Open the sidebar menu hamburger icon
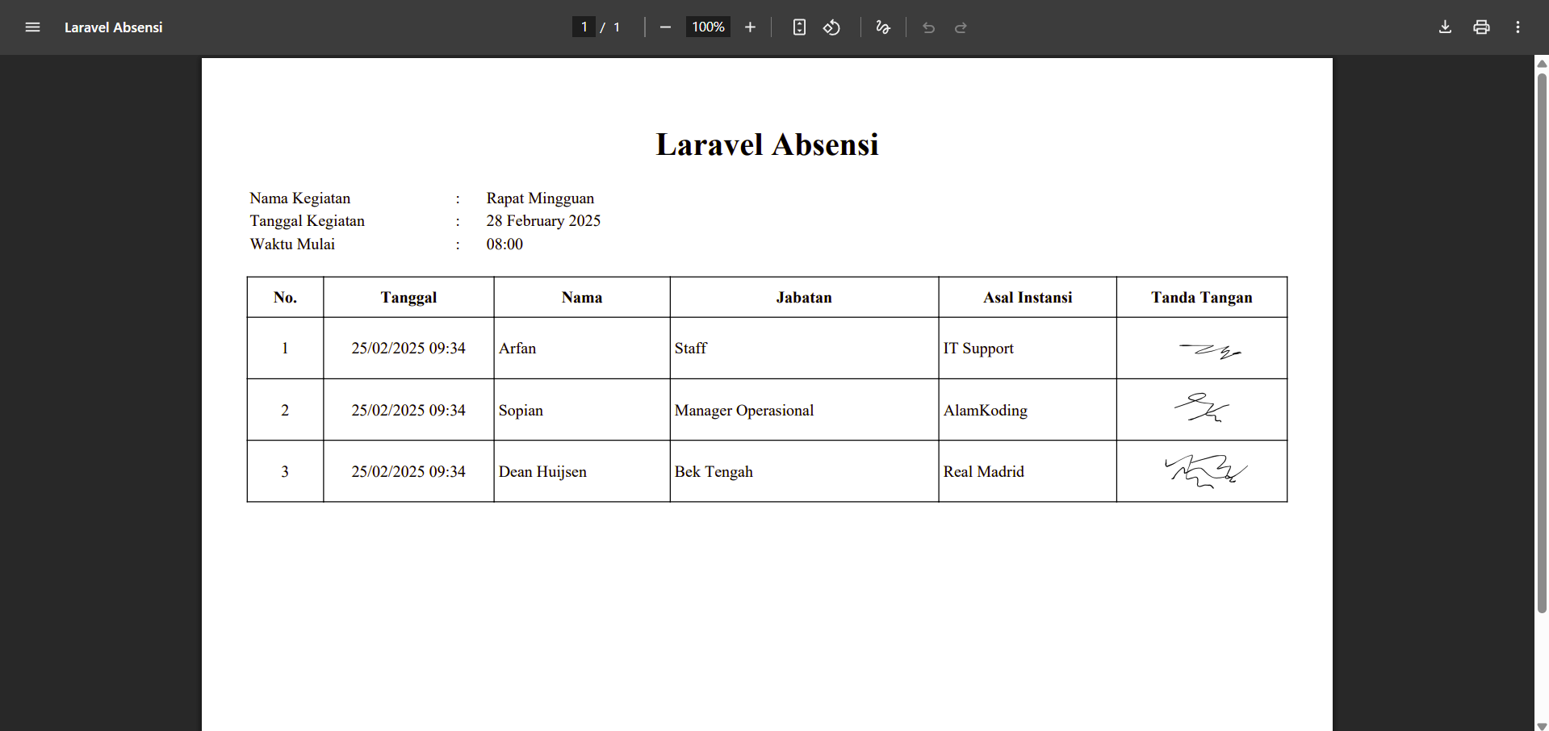This screenshot has width=1549, height=731. 32,27
